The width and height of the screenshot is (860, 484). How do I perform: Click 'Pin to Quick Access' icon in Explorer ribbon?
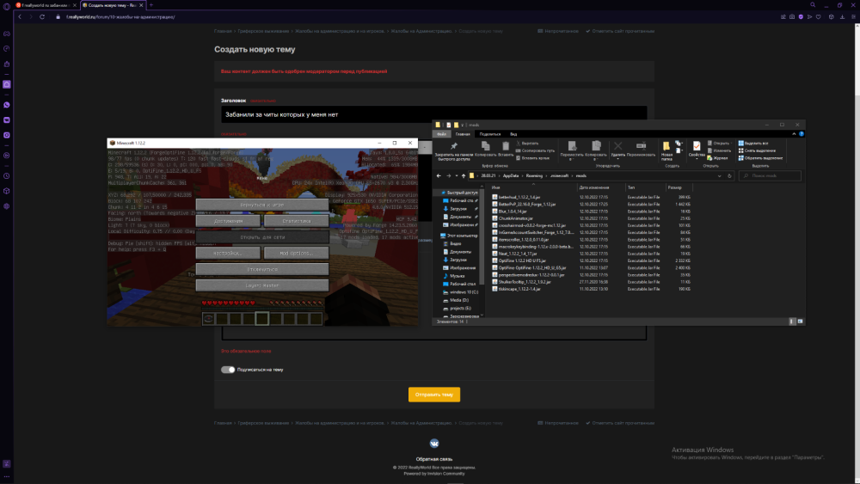click(453, 146)
